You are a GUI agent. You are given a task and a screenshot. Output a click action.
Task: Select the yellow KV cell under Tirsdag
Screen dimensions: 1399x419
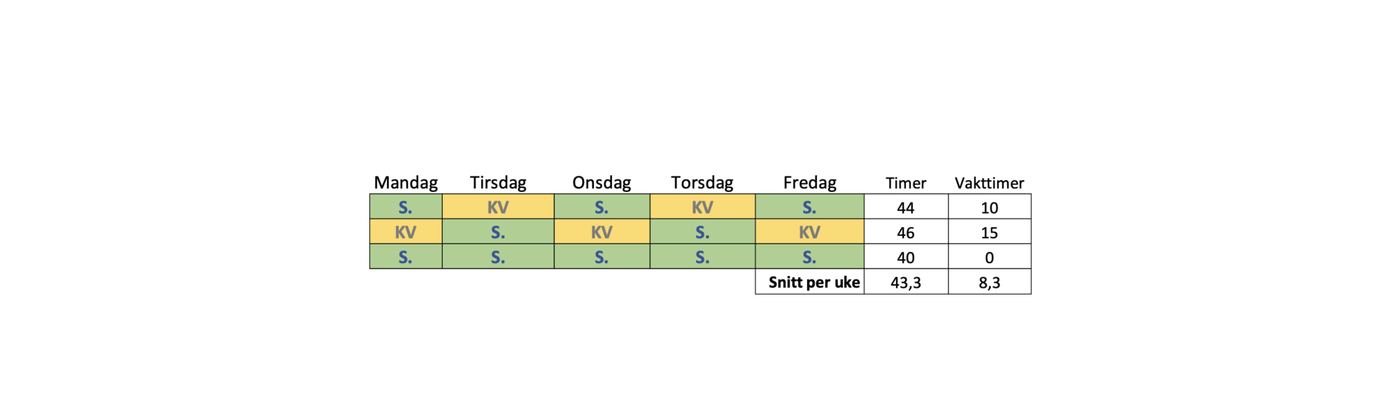498,207
